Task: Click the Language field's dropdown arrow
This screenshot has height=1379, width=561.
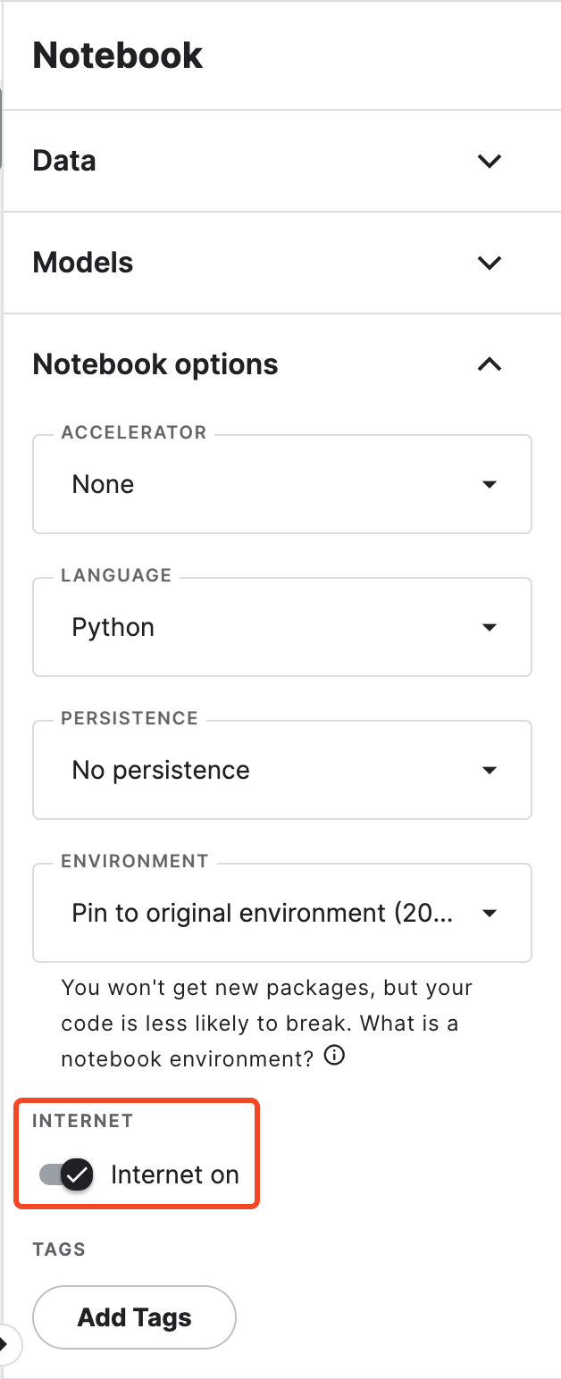Action: [489, 627]
